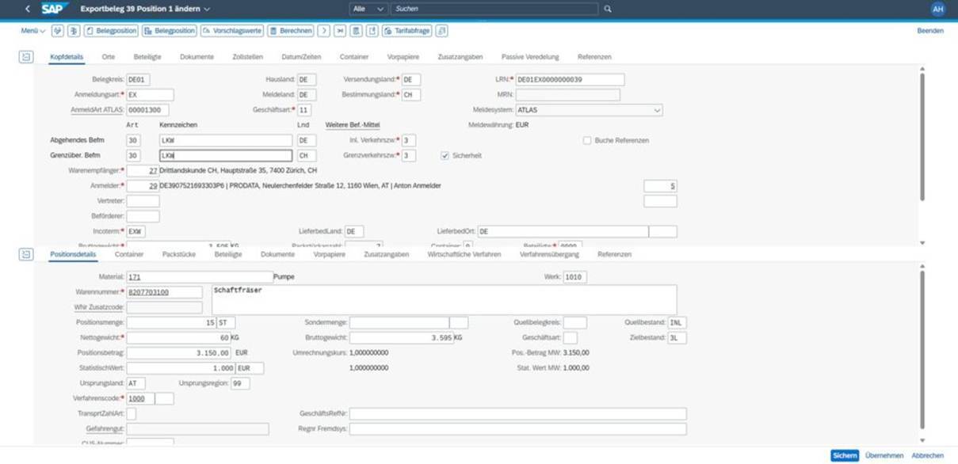Click the Nettogewicht field showing 60

pyautogui.click(x=178, y=337)
